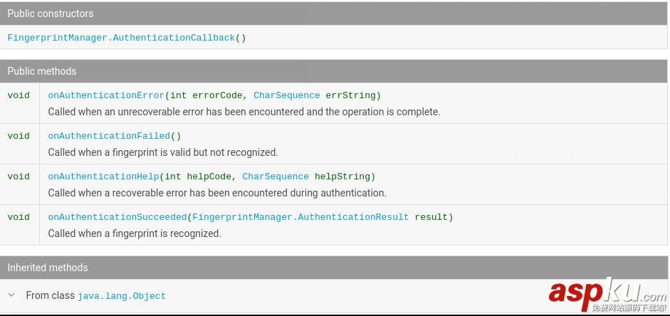Open the onAuthenticationError method link
Screen dimensions: 670x316
pos(106,95)
